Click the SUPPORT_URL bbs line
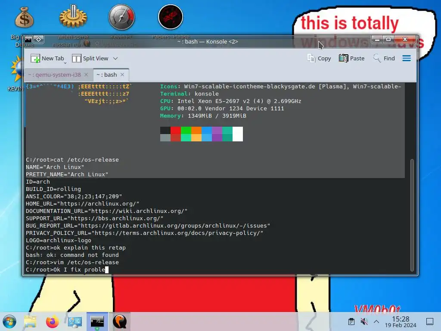The image size is (441, 331). 94,218
